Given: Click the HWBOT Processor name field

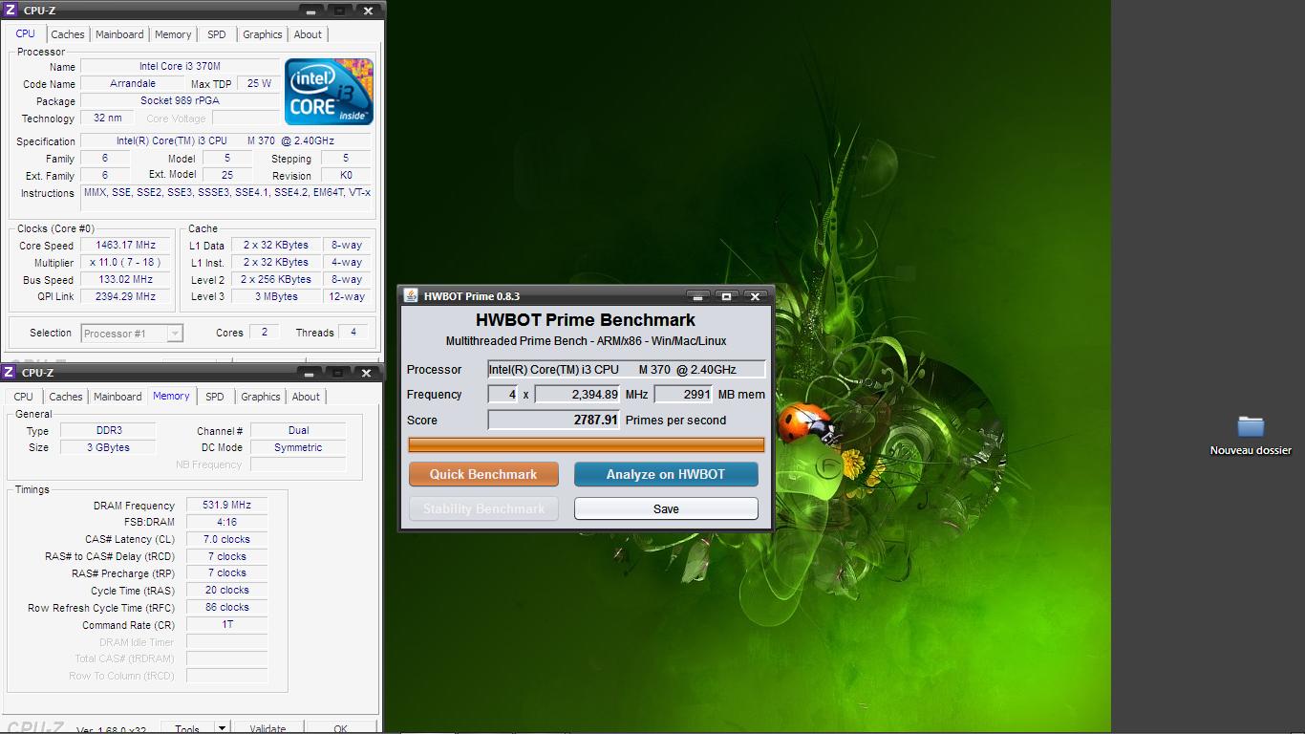Looking at the screenshot, I should click(627, 369).
